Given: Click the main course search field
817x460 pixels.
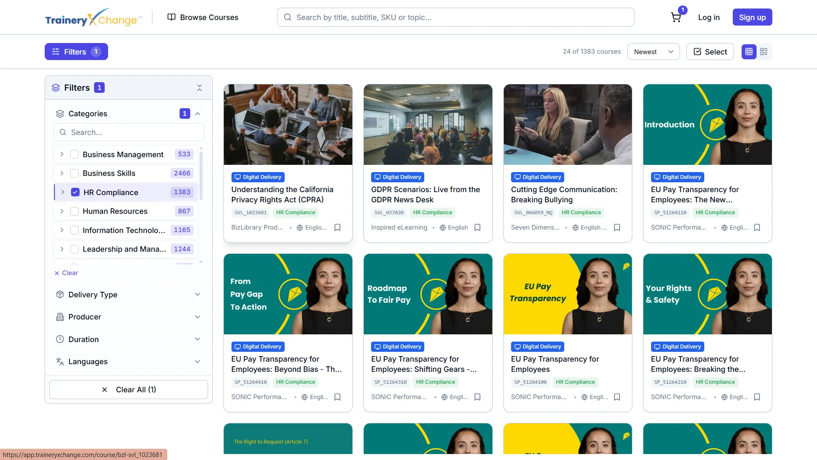Looking at the screenshot, I should pos(455,17).
